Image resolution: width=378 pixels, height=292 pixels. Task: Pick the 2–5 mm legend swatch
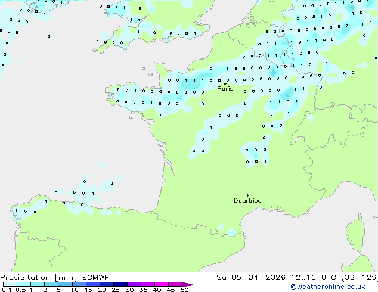click(x=51, y=284)
